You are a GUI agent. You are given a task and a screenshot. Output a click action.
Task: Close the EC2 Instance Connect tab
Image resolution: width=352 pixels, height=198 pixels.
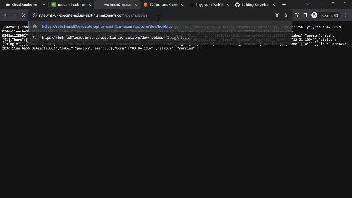[182, 5]
